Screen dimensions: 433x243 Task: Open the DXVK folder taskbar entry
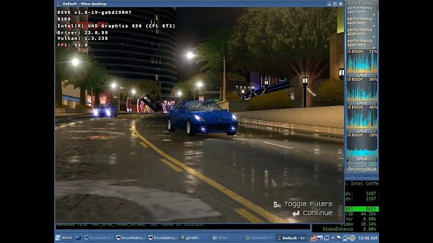(227, 238)
